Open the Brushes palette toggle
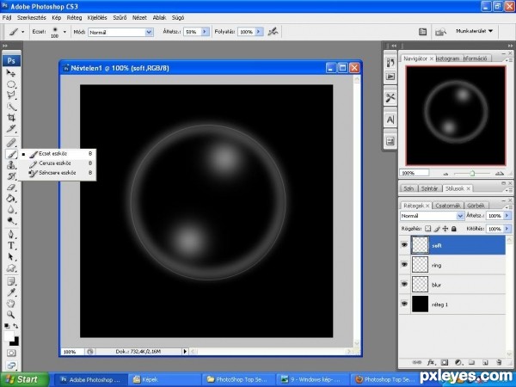 422,32
